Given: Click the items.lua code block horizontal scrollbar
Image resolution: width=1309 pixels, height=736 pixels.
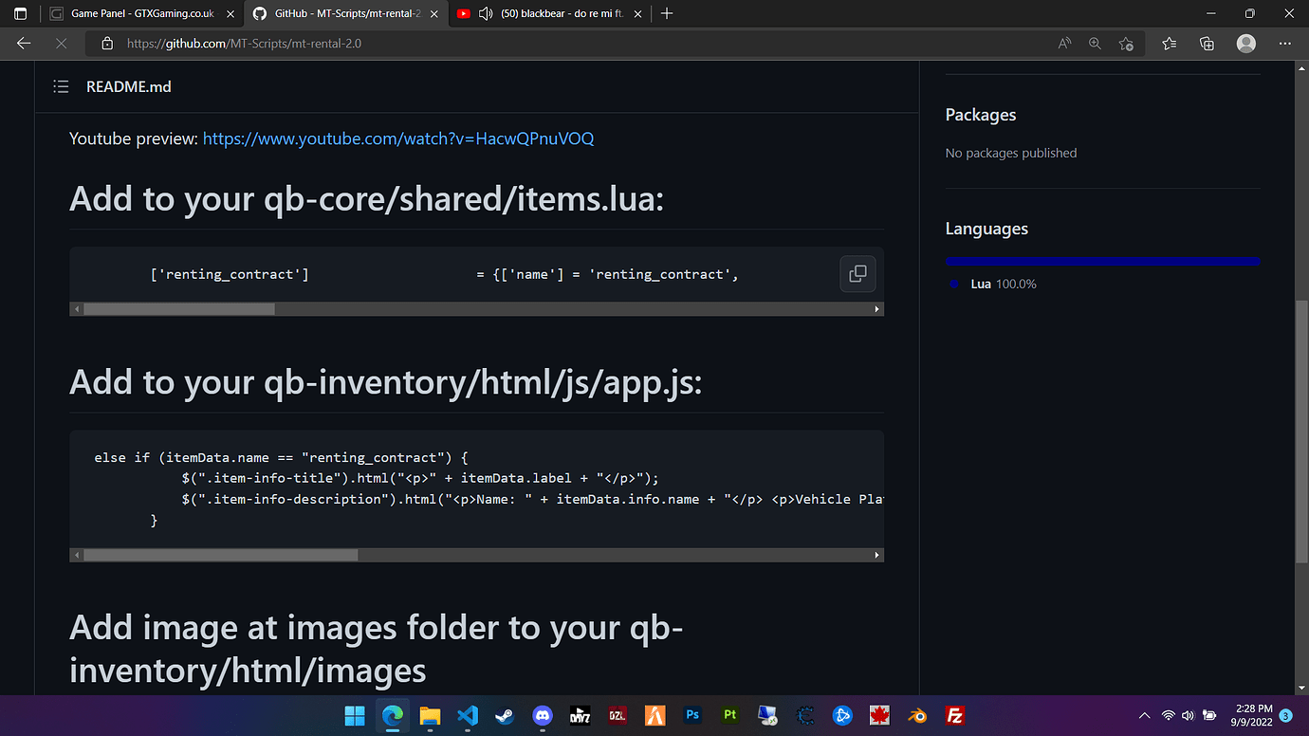Looking at the screenshot, I should tap(476, 309).
